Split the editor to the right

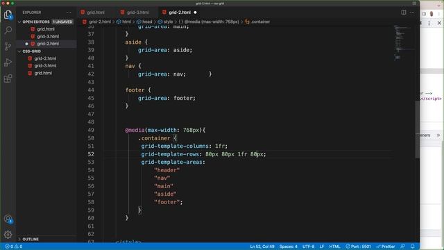click(x=404, y=12)
